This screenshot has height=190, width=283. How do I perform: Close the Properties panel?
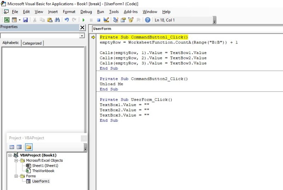82,28
